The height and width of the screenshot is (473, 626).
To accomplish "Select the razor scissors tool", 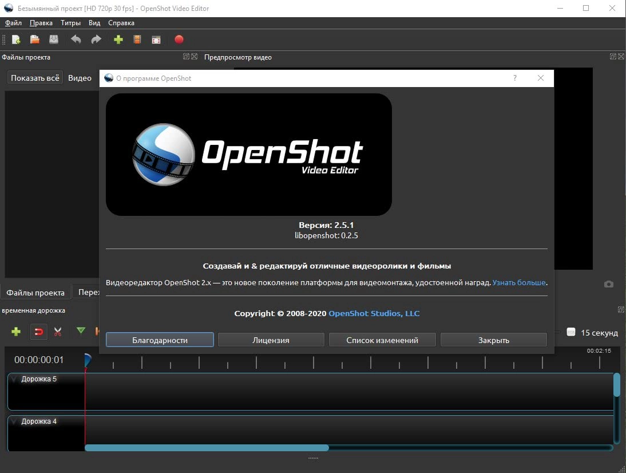I will 58,332.
